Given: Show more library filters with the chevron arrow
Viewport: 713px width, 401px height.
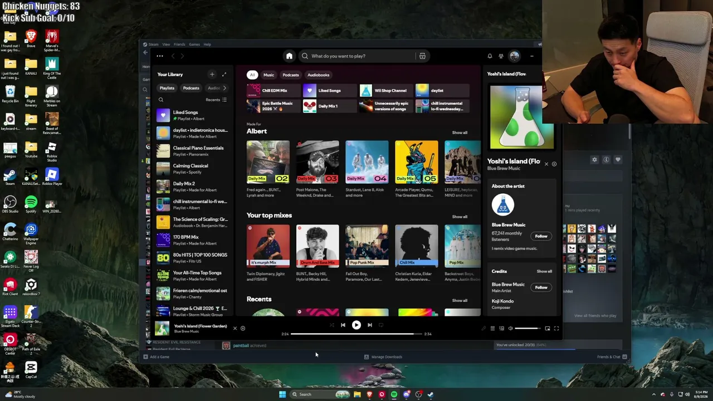Looking at the screenshot, I should 224,88.
